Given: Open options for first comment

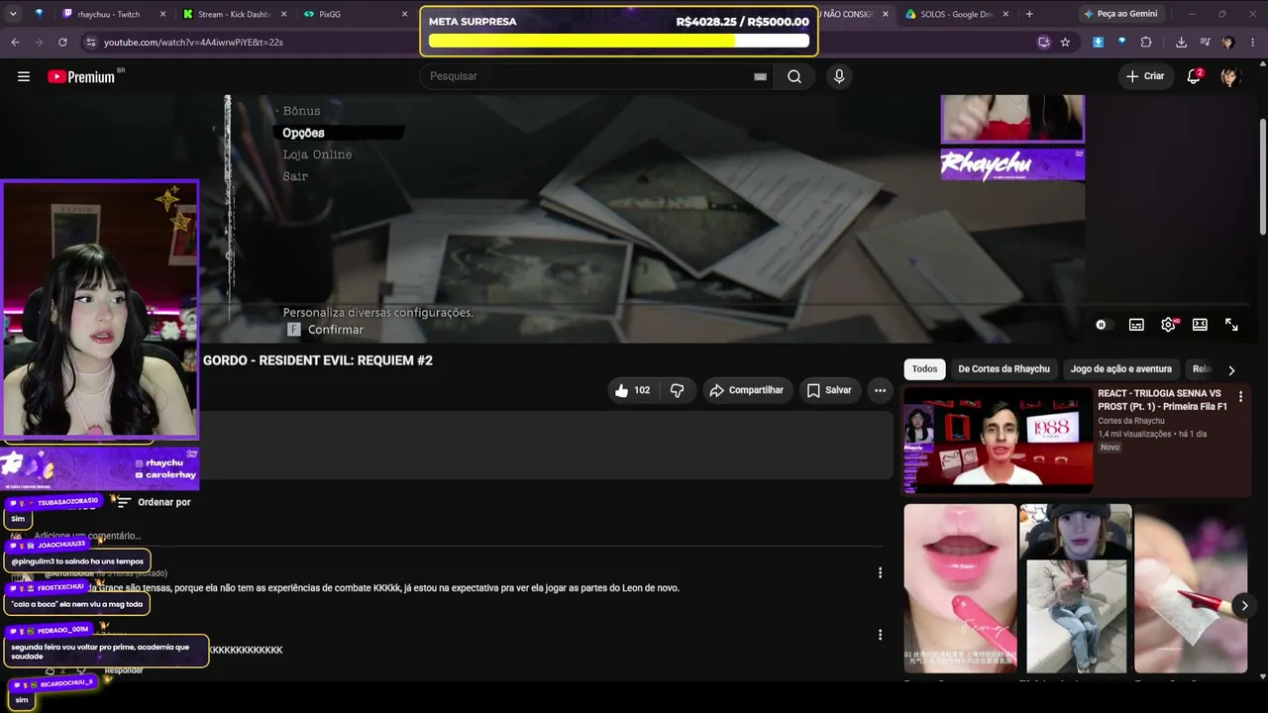Looking at the screenshot, I should pos(880,572).
